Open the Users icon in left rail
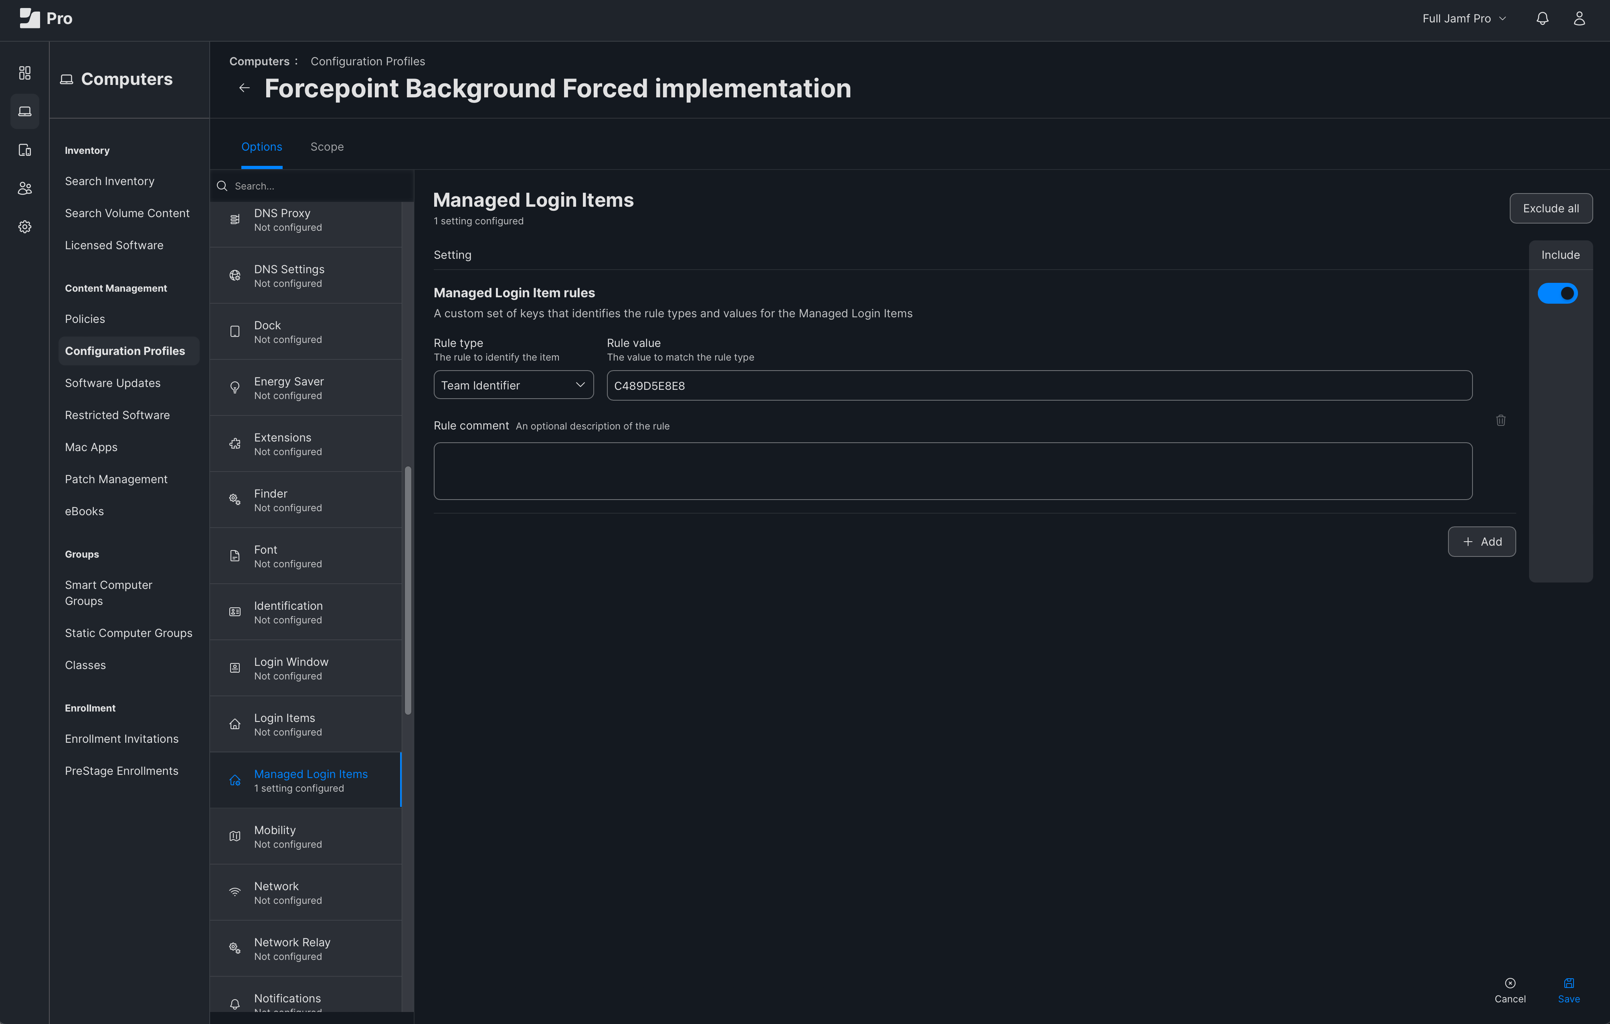The image size is (1610, 1024). pyautogui.click(x=25, y=188)
